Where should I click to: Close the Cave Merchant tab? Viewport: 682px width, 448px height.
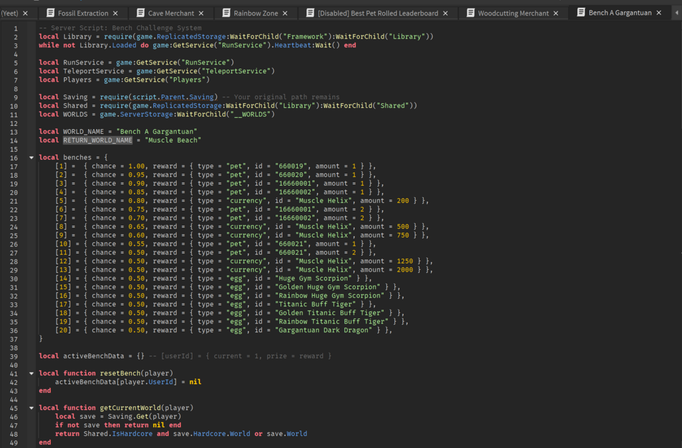(201, 13)
